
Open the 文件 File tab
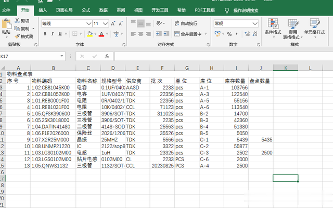[6, 10]
